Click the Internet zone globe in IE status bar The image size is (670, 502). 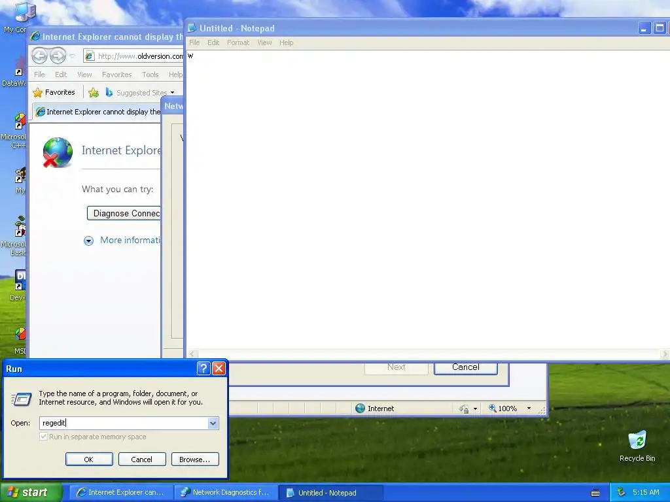pyautogui.click(x=361, y=409)
